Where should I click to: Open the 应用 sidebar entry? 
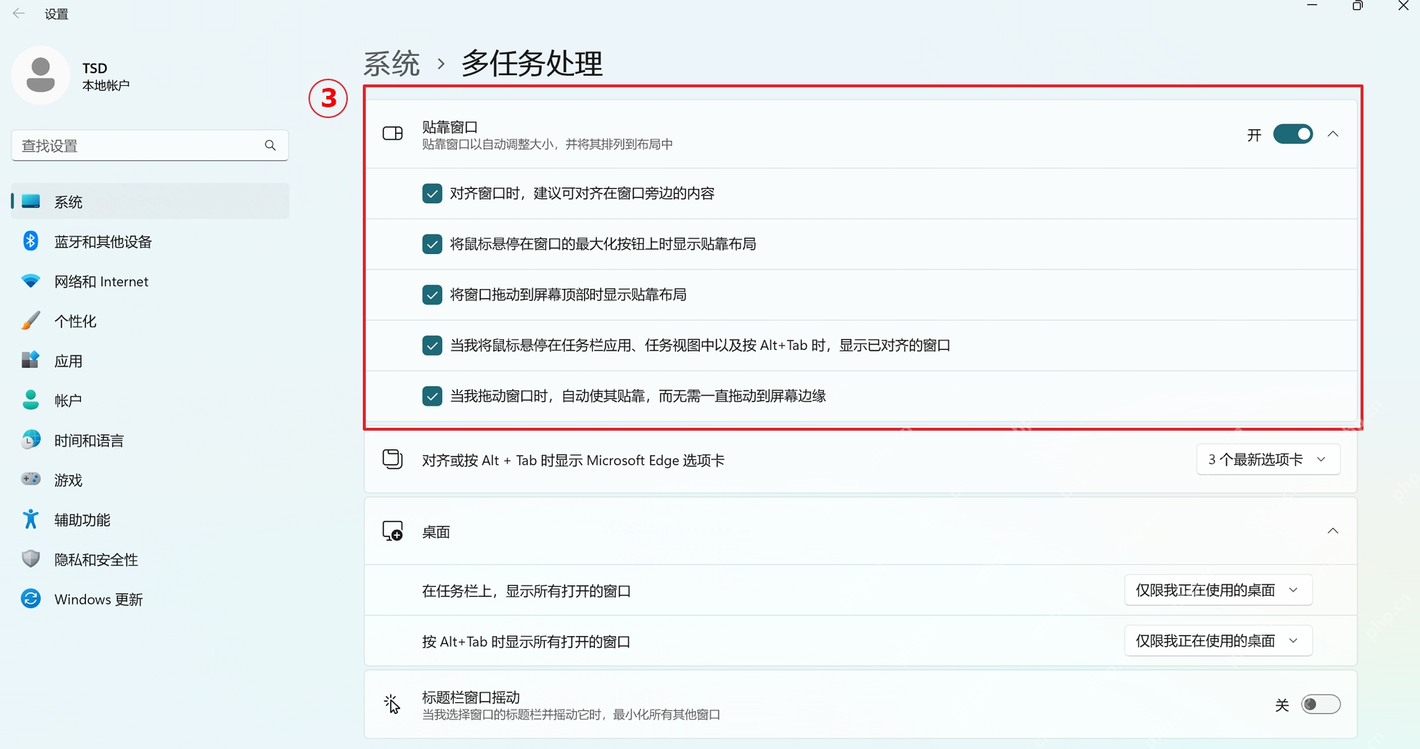150,361
